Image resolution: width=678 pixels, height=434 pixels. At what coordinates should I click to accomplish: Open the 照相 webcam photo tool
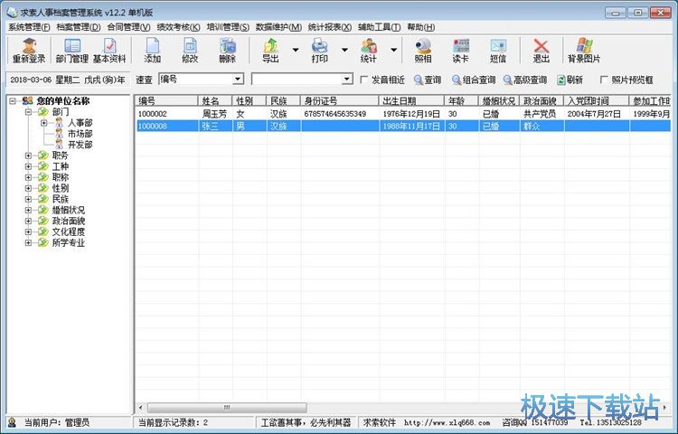(x=423, y=51)
